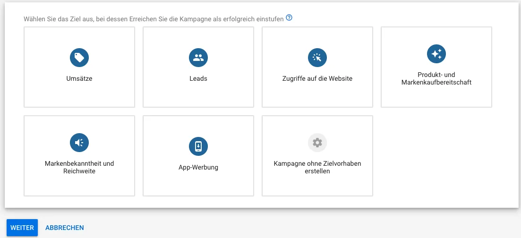Click the phone download icon for App-Werbung
The height and width of the screenshot is (238, 521).
pos(198,146)
